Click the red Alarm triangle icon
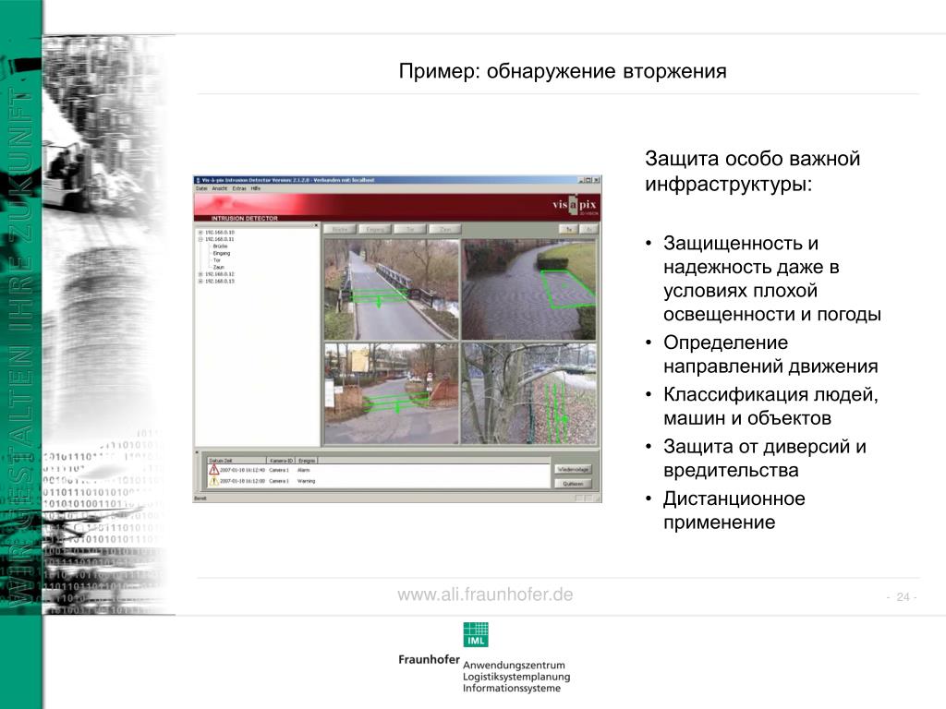This screenshot has height=709, width=946. pos(213,470)
